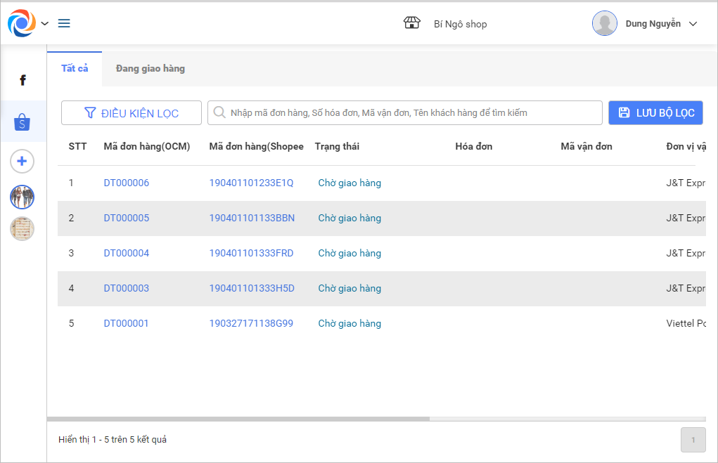Open the hamburger navigation menu
718x463 pixels.
coord(63,22)
